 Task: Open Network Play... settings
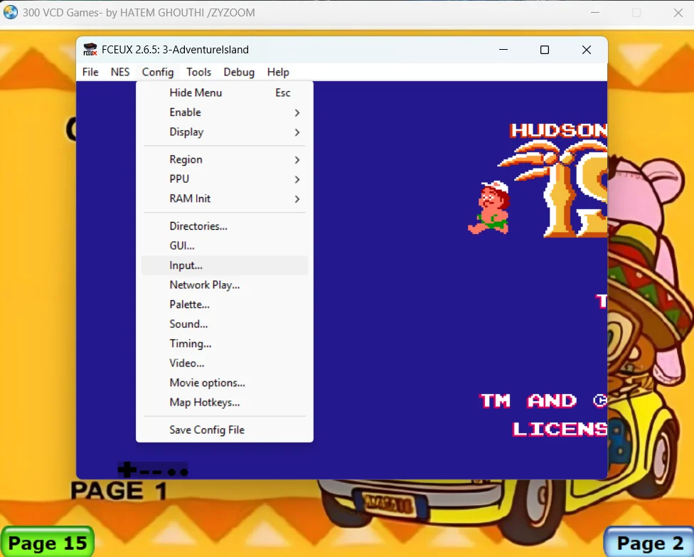tap(225, 285)
